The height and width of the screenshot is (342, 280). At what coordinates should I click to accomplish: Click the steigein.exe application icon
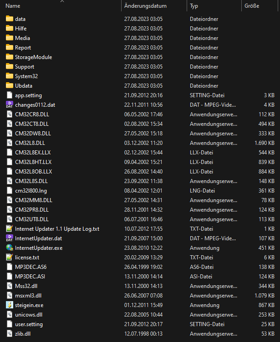coord(10,305)
